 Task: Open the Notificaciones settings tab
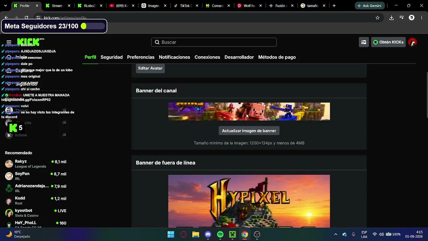(175, 57)
